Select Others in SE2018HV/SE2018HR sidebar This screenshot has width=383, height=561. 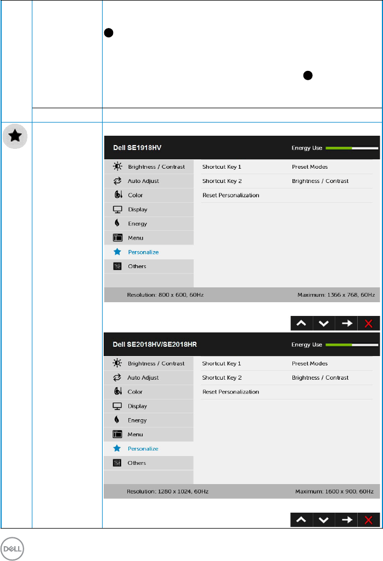pyautogui.click(x=149, y=463)
